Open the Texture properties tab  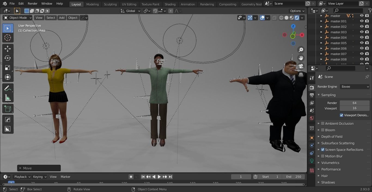(x=312, y=170)
